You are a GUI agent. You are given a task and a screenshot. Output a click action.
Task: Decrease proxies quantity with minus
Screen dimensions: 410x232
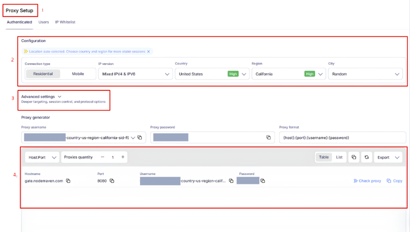pos(102,157)
